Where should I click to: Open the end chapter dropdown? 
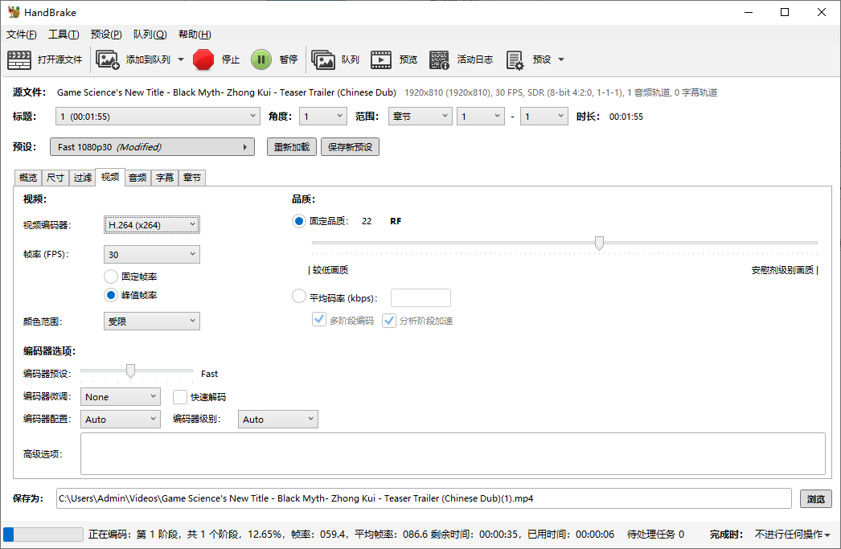544,117
